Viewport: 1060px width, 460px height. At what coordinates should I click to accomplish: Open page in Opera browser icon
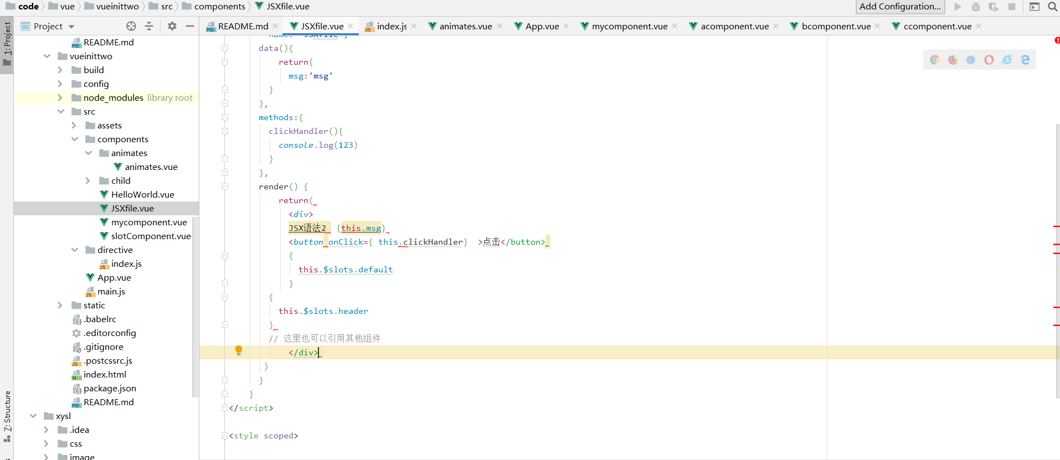point(989,60)
